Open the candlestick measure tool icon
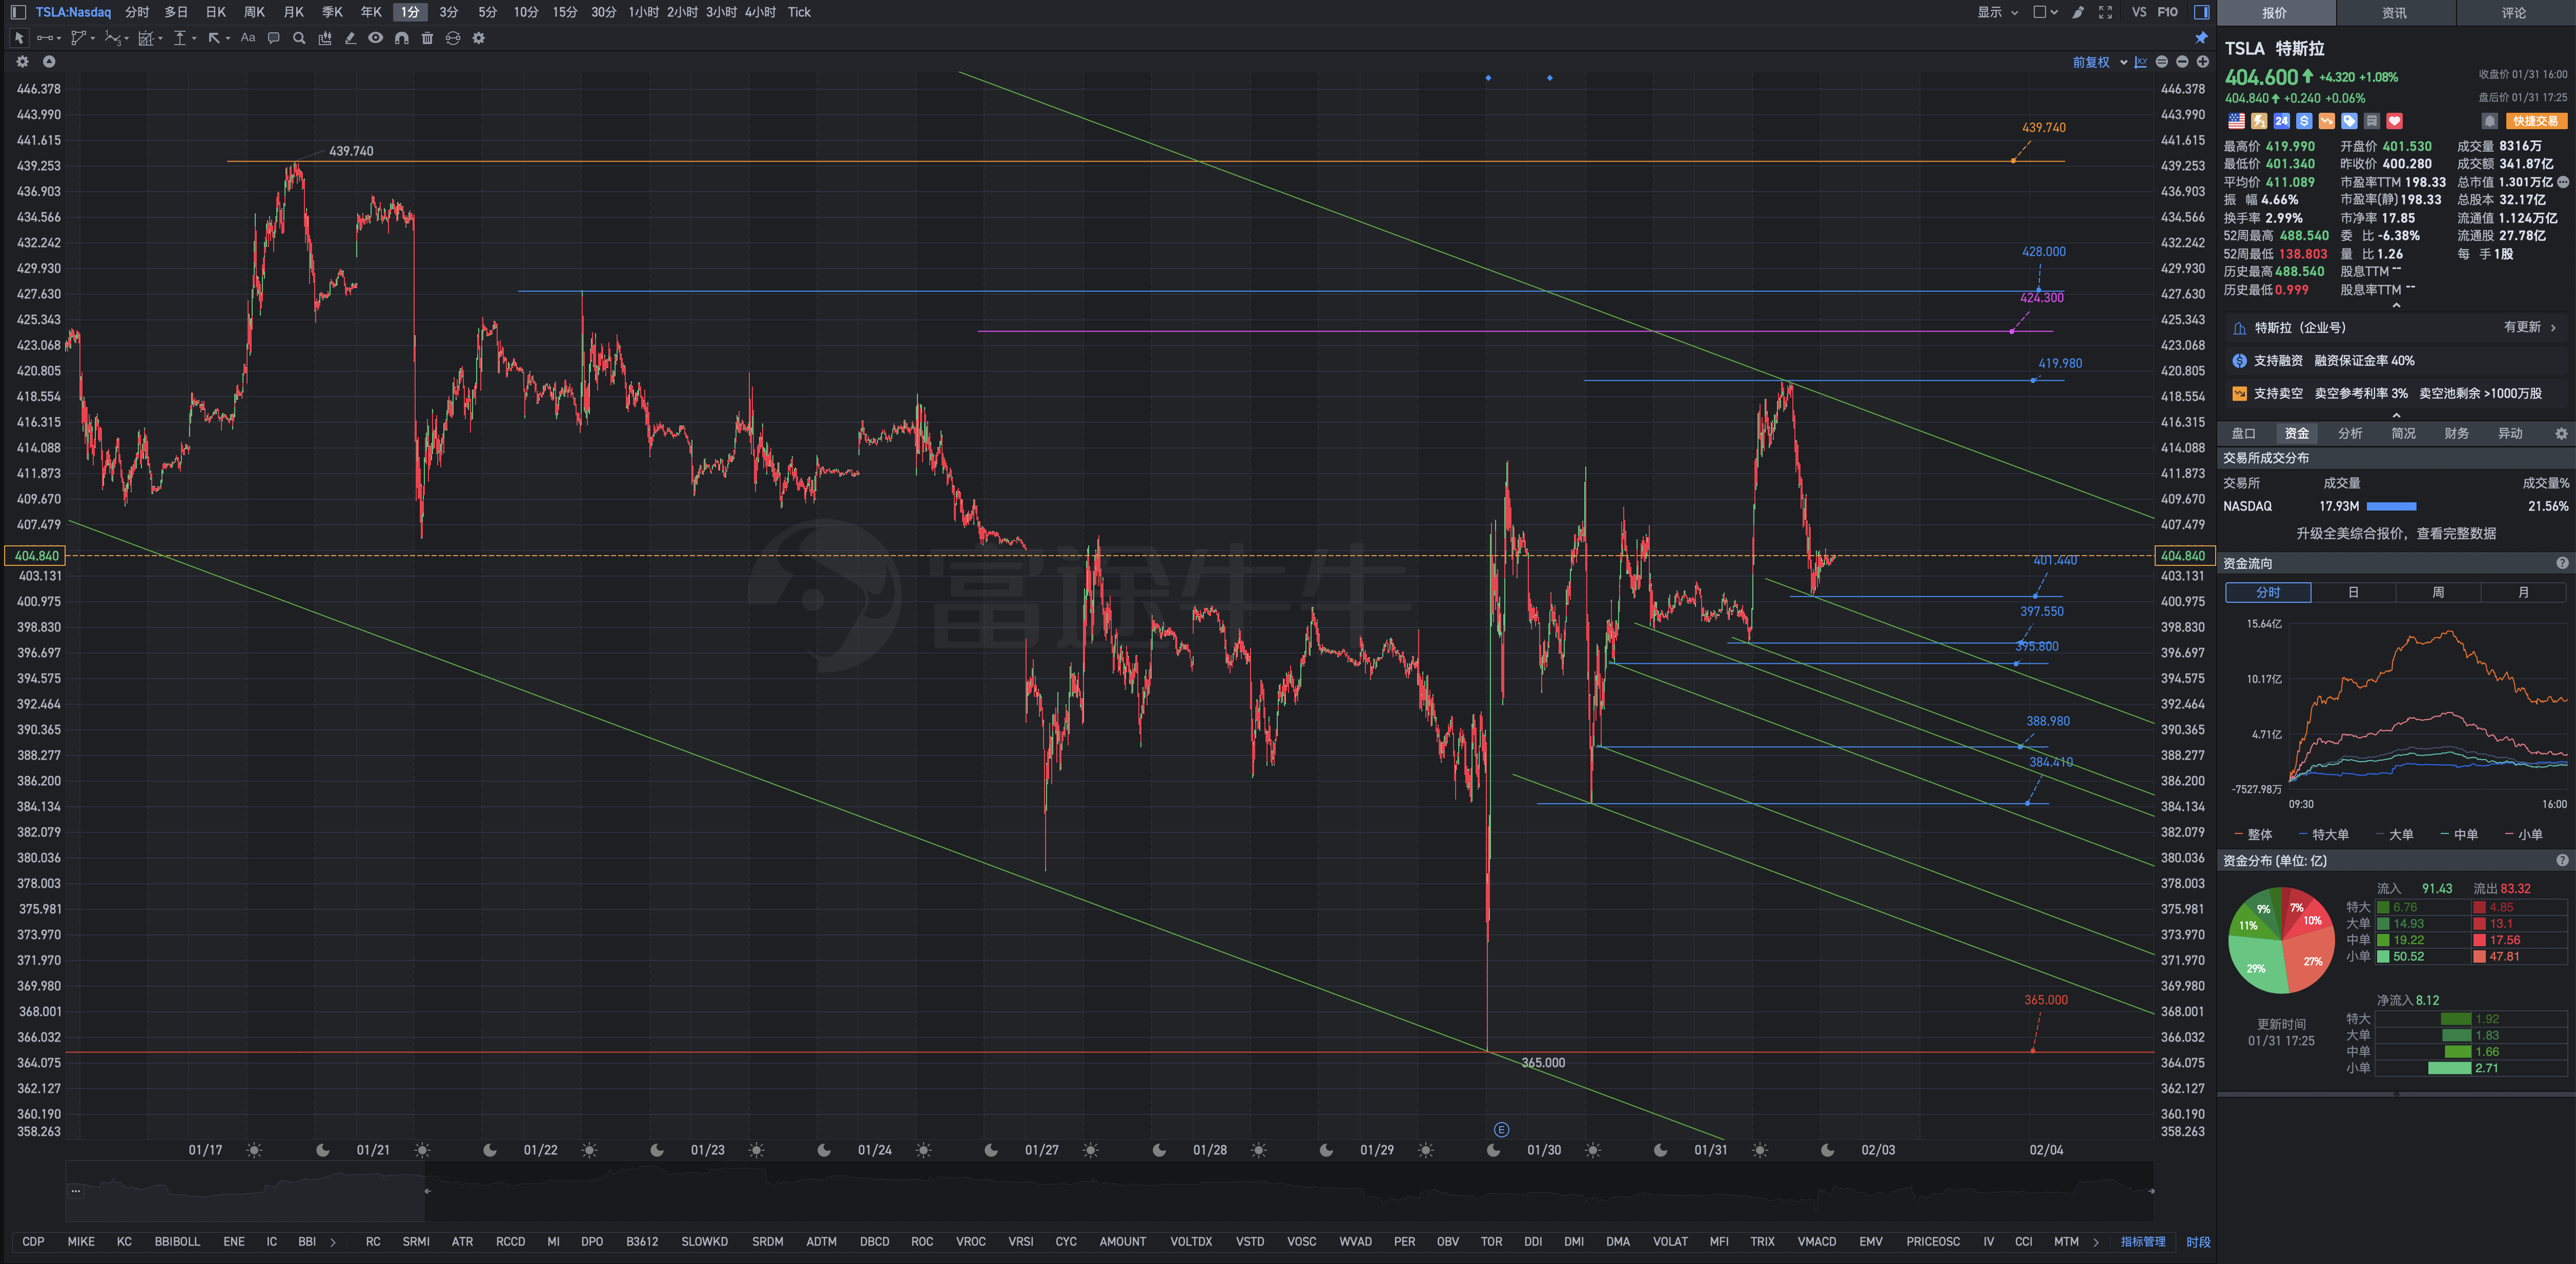The width and height of the screenshot is (2576, 1264). point(324,38)
